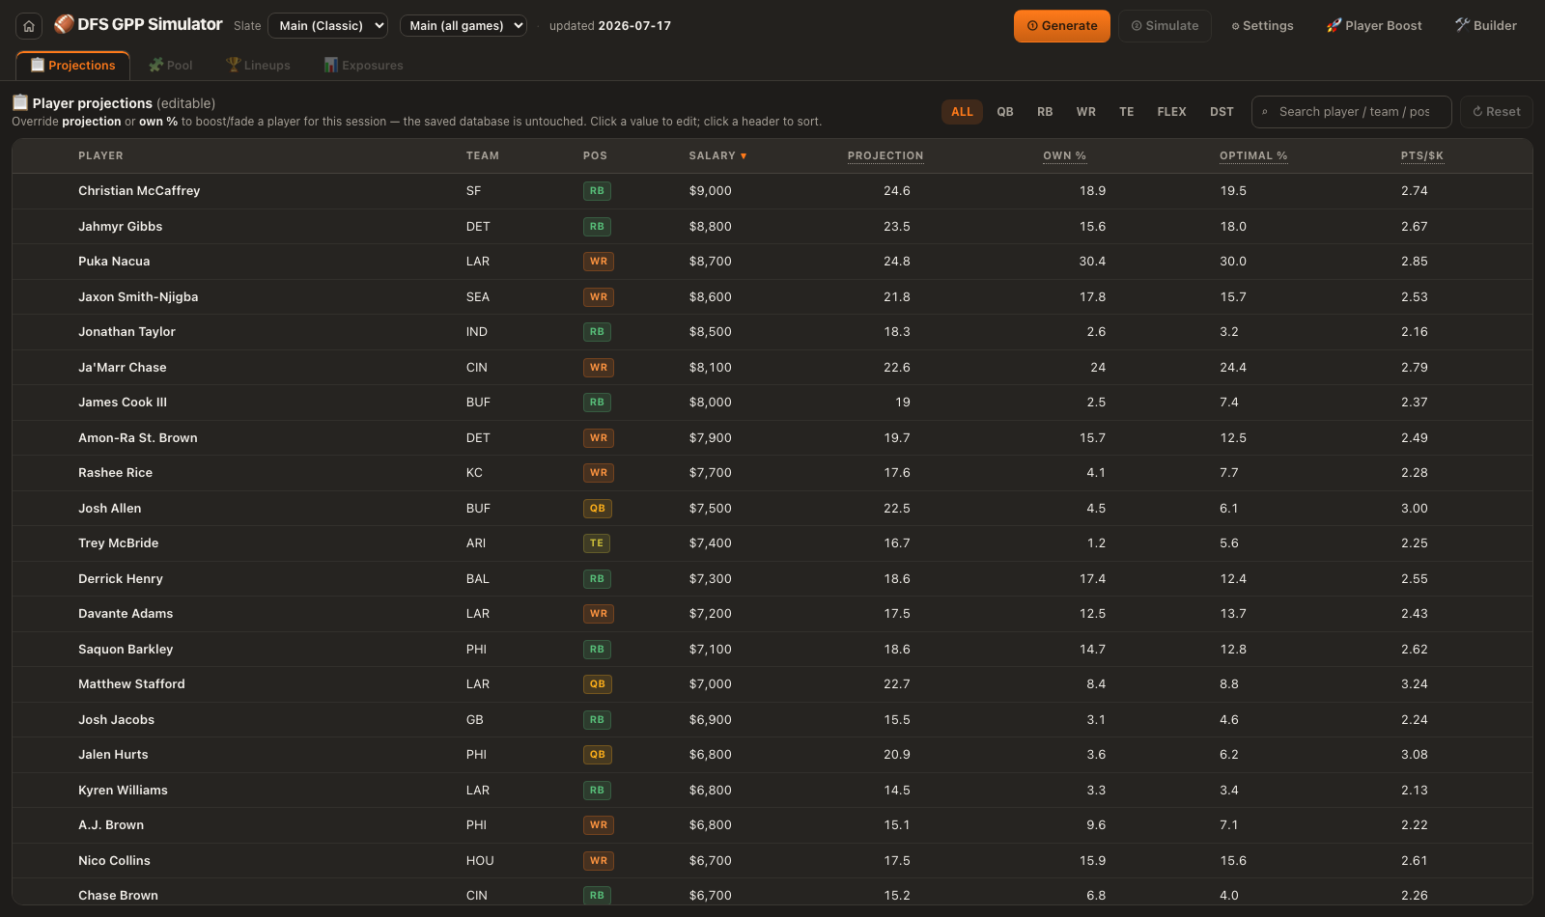This screenshot has height=917, width=1545.
Task: Switch to the Lineups tab
Action: pyautogui.click(x=258, y=66)
